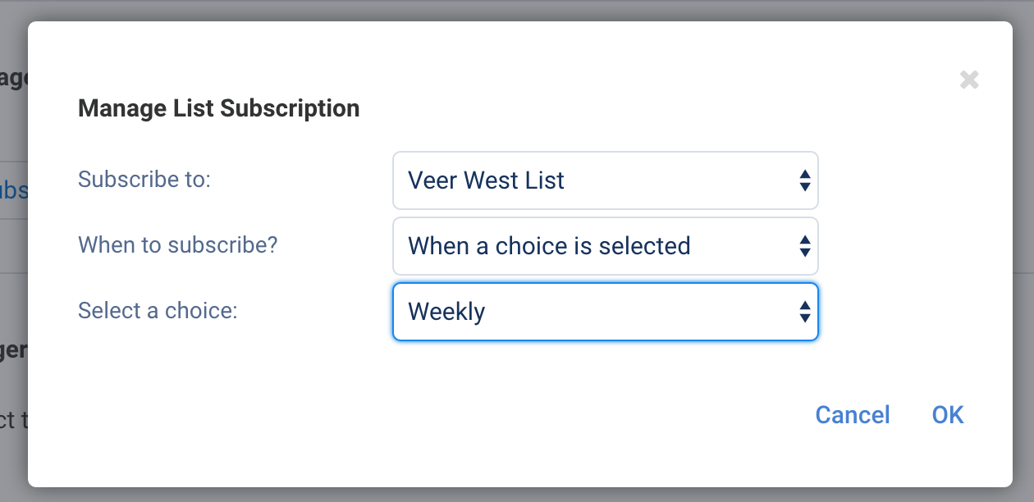Select the "Veer West List" value text
This screenshot has height=502, width=1034.
486,180
